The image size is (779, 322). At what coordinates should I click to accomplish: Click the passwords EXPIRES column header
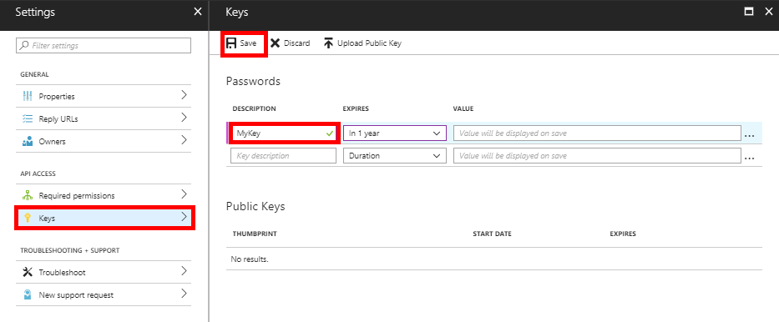pos(356,108)
